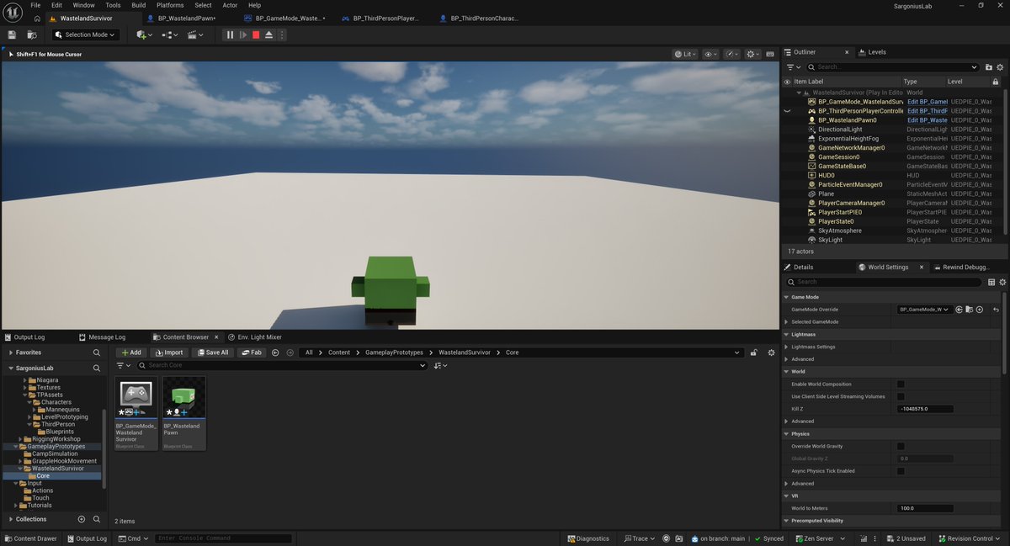Open the Trace dropdown in status bar

coord(640,538)
